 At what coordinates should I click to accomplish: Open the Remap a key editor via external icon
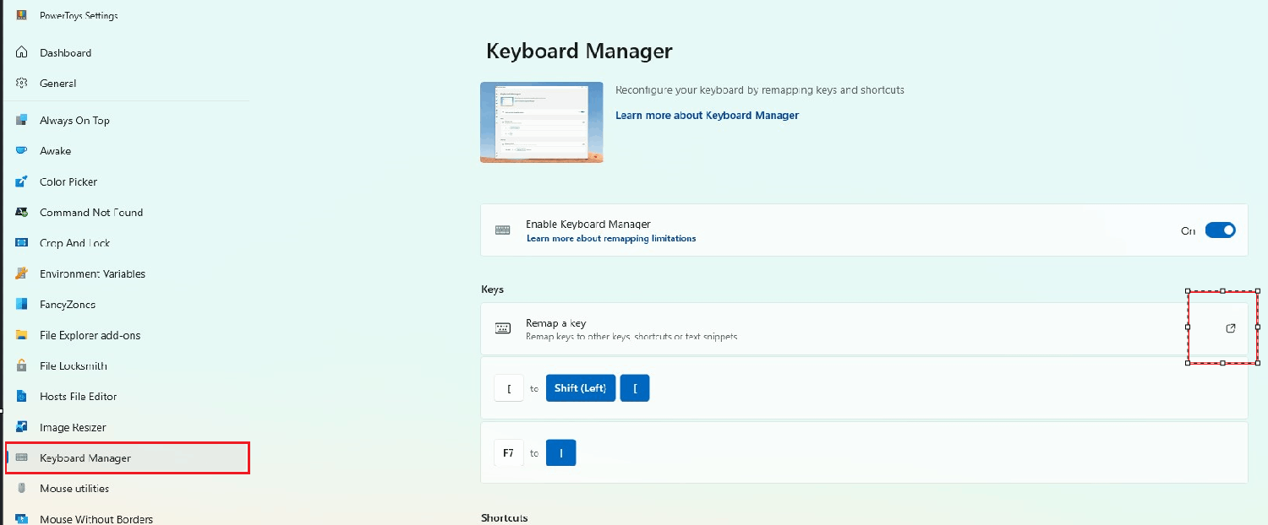[x=1231, y=328]
